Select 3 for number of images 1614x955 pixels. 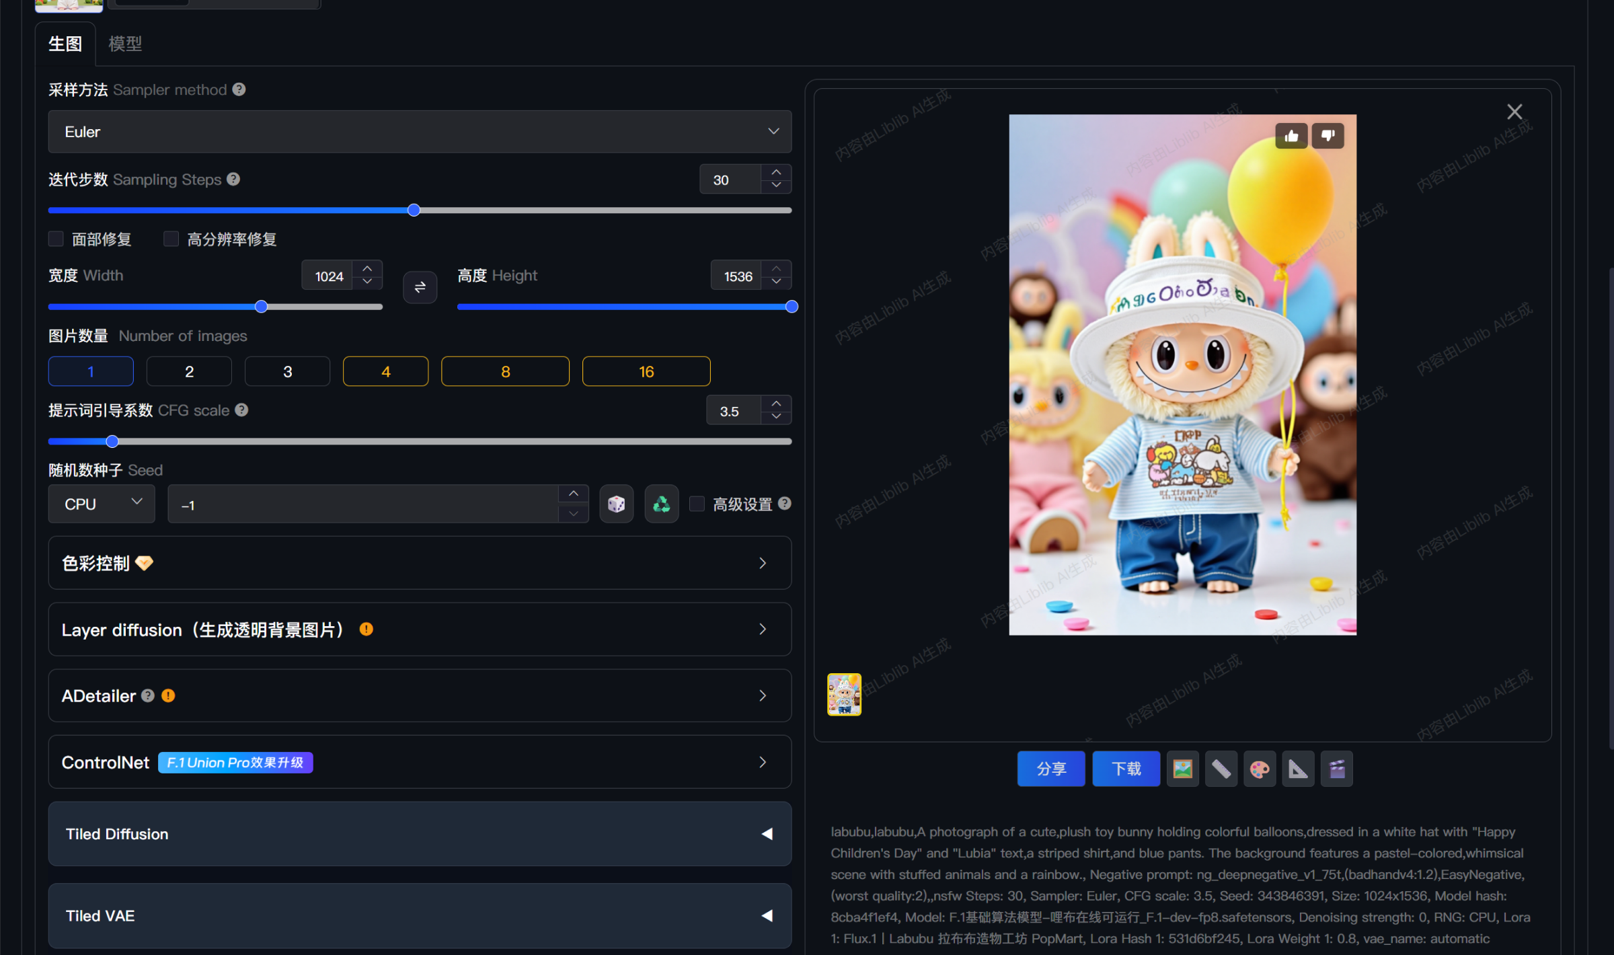pos(287,371)
